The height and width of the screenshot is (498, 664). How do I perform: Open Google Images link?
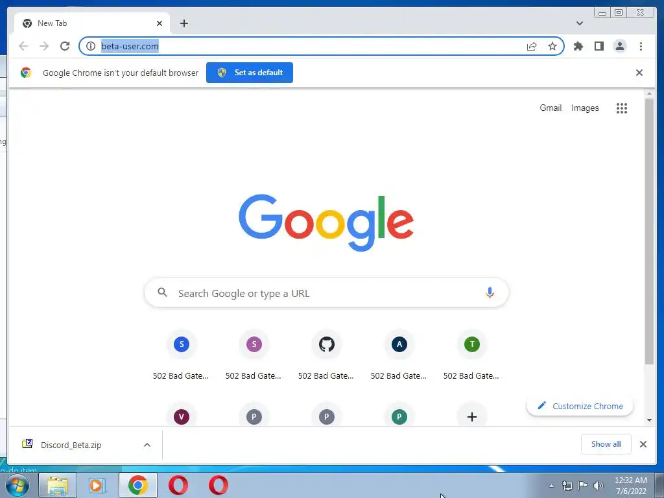point(585,108)
